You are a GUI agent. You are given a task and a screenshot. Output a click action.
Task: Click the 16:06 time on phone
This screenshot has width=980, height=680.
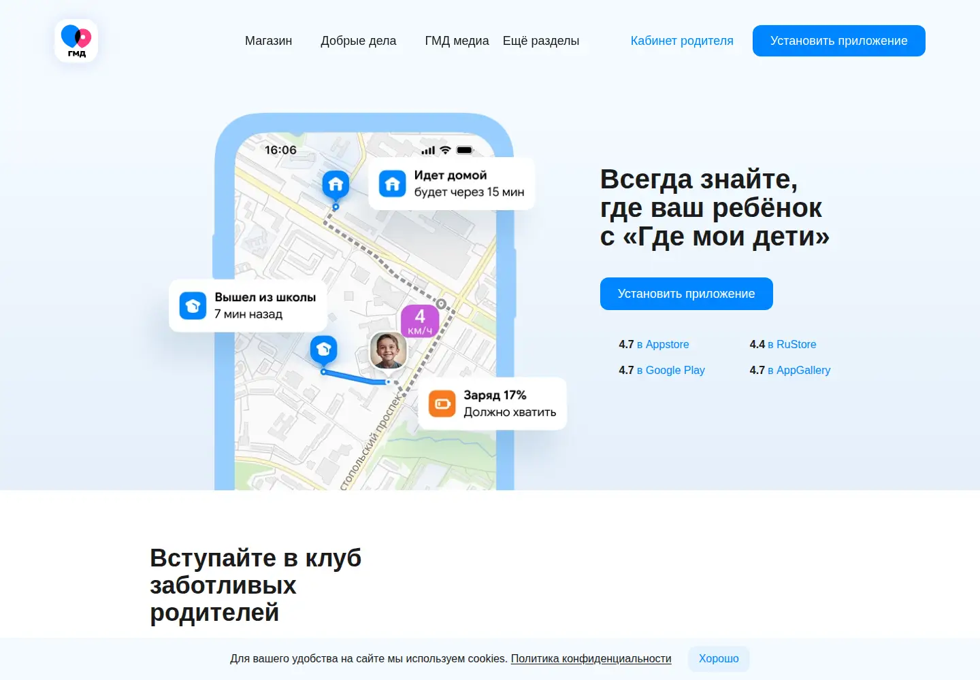click(280, 150)
